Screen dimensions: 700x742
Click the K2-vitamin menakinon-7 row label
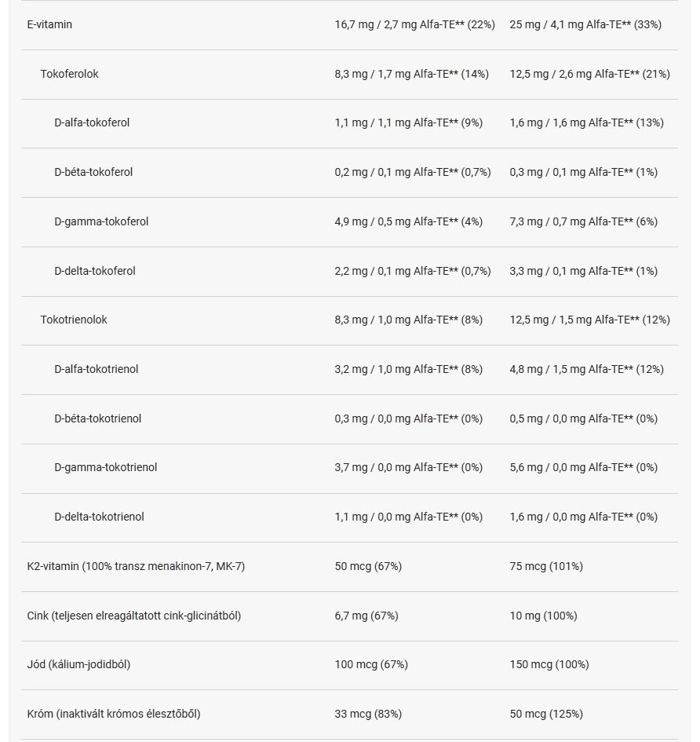coord(136,566)
